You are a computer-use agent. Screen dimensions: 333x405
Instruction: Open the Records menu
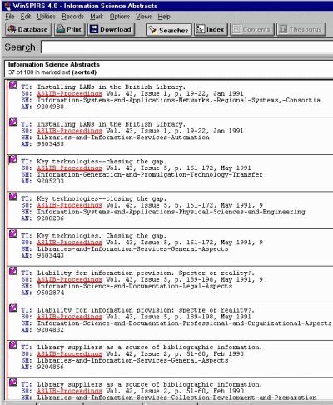click(72, 17)
